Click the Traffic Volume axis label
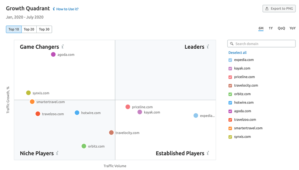This screenshot has width=299, height=170. pos(115,166)
